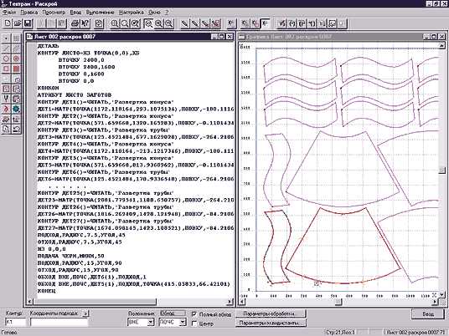Click the graphics window vertical scrollbar thumb
This screenshot has height=336, width=449.
pos(441,170)
